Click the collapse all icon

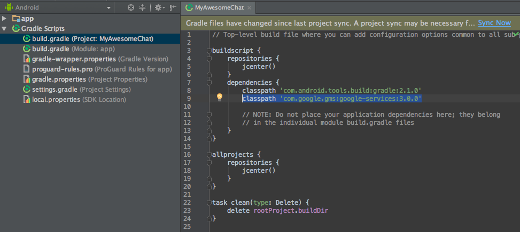[142, 7]
